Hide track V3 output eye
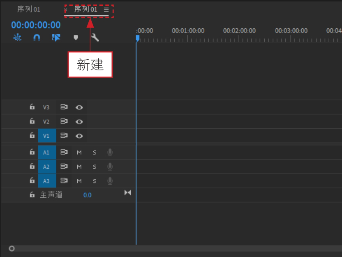This screenshot has width=342, height=257. [x=79, y=107]
